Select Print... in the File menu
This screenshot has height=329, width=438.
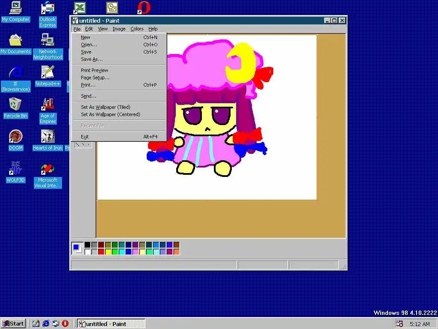(x=119, y=85)
